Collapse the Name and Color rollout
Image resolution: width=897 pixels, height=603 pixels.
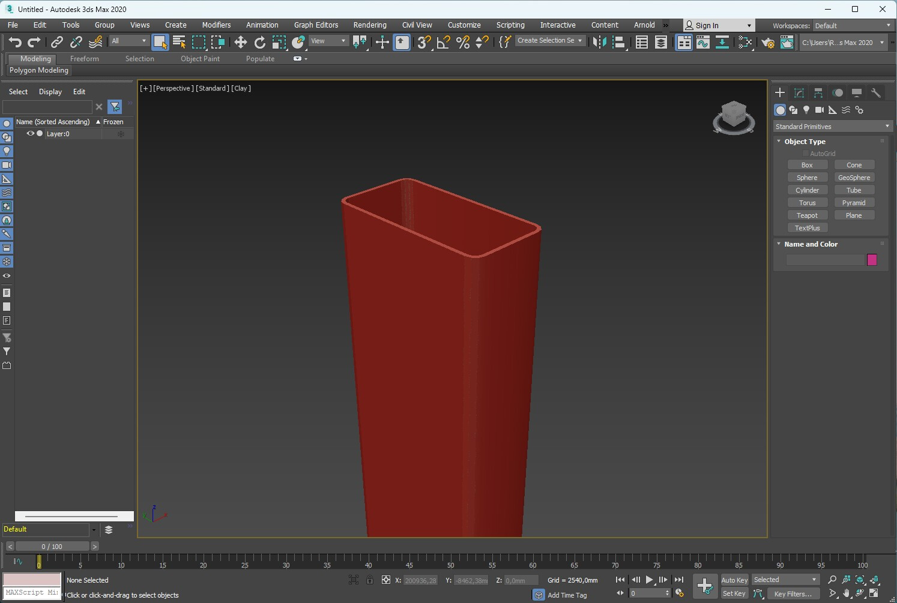coord(779,244)
